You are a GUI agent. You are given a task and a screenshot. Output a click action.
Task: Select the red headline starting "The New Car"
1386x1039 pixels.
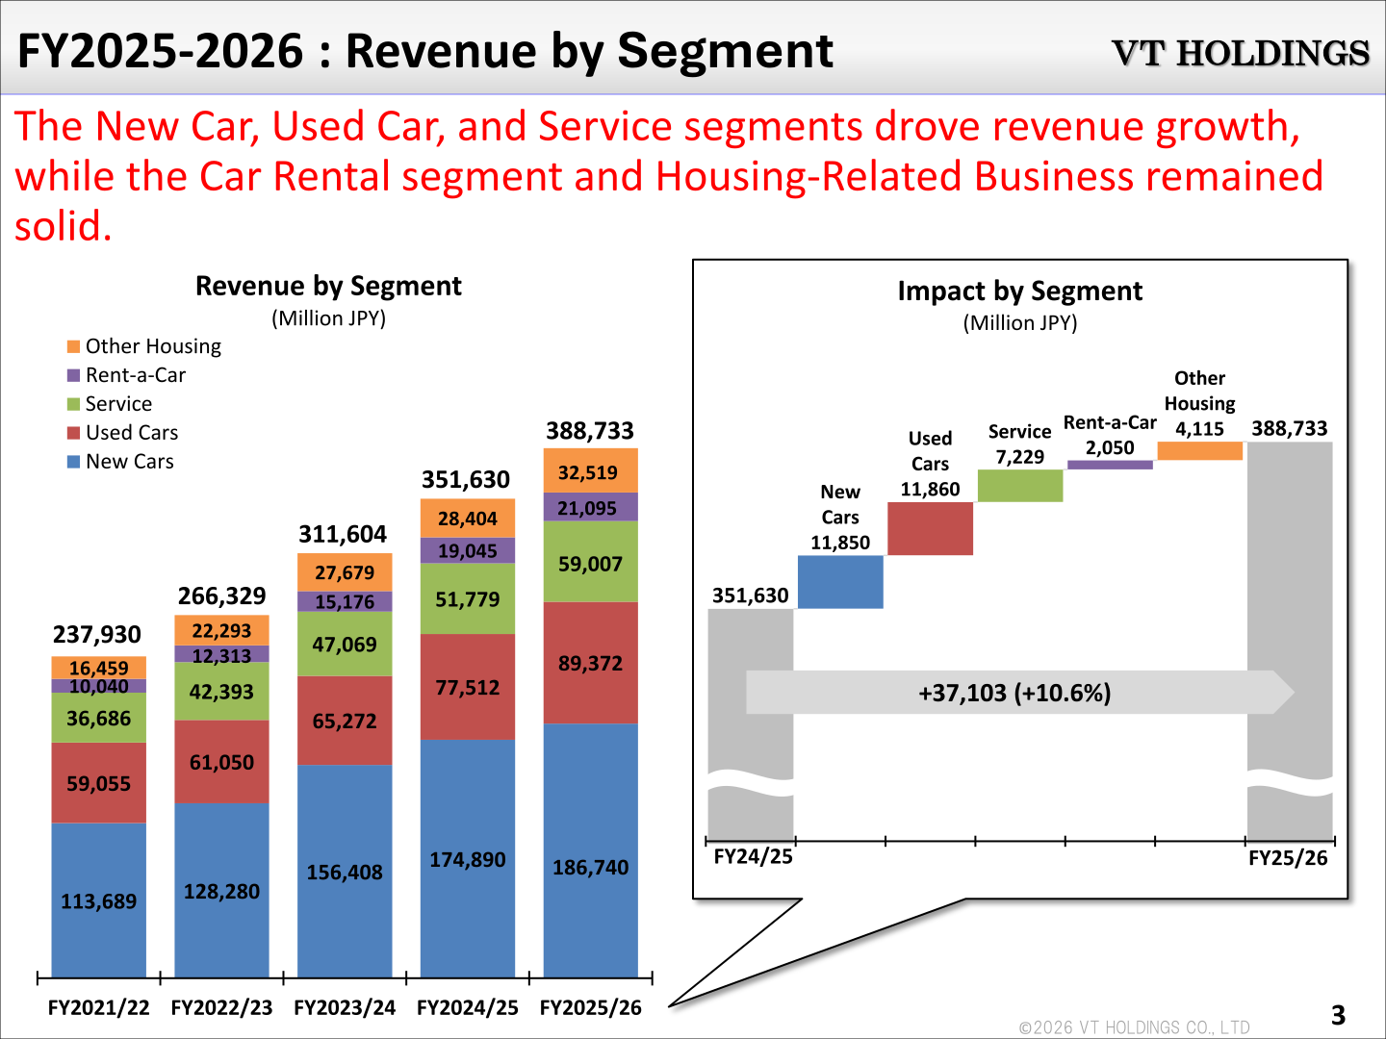(669, 176)
